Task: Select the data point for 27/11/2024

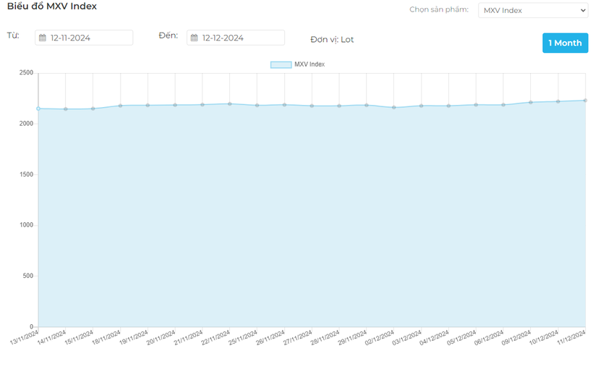Action: 312,106
